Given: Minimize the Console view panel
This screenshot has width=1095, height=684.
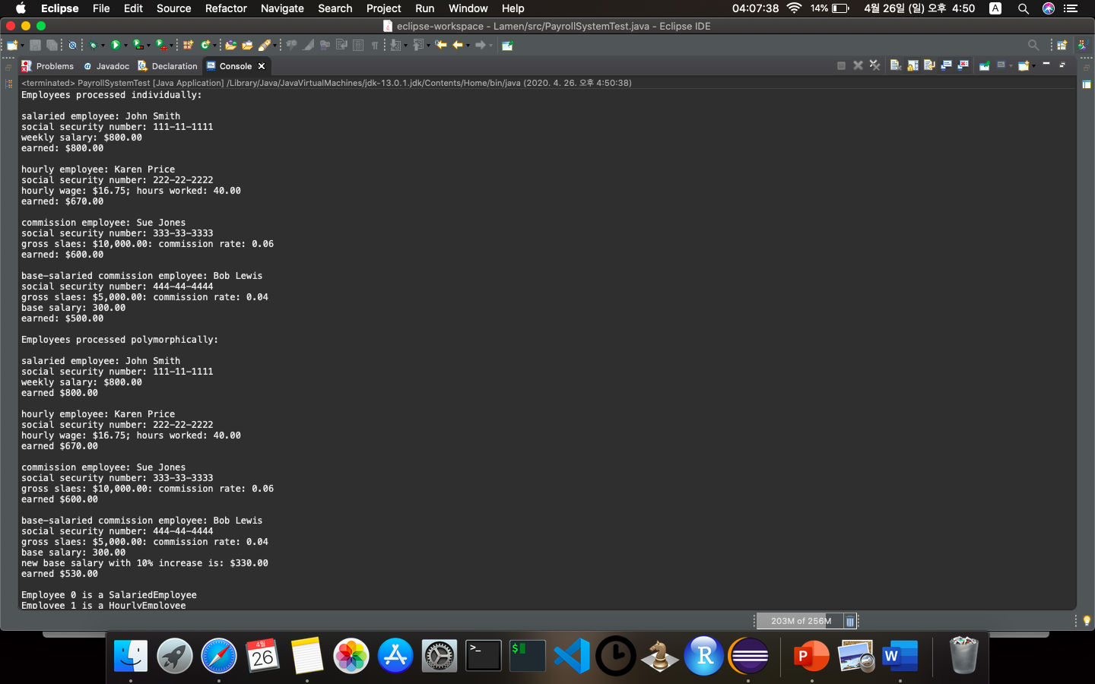Looking at the screenshot, I should coord(1046,64).
